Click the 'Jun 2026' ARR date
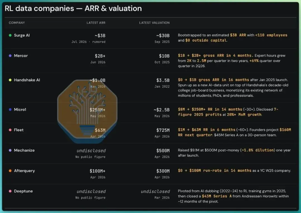The width and height of the screenshot is (301, 213). [x=98, y=62]
